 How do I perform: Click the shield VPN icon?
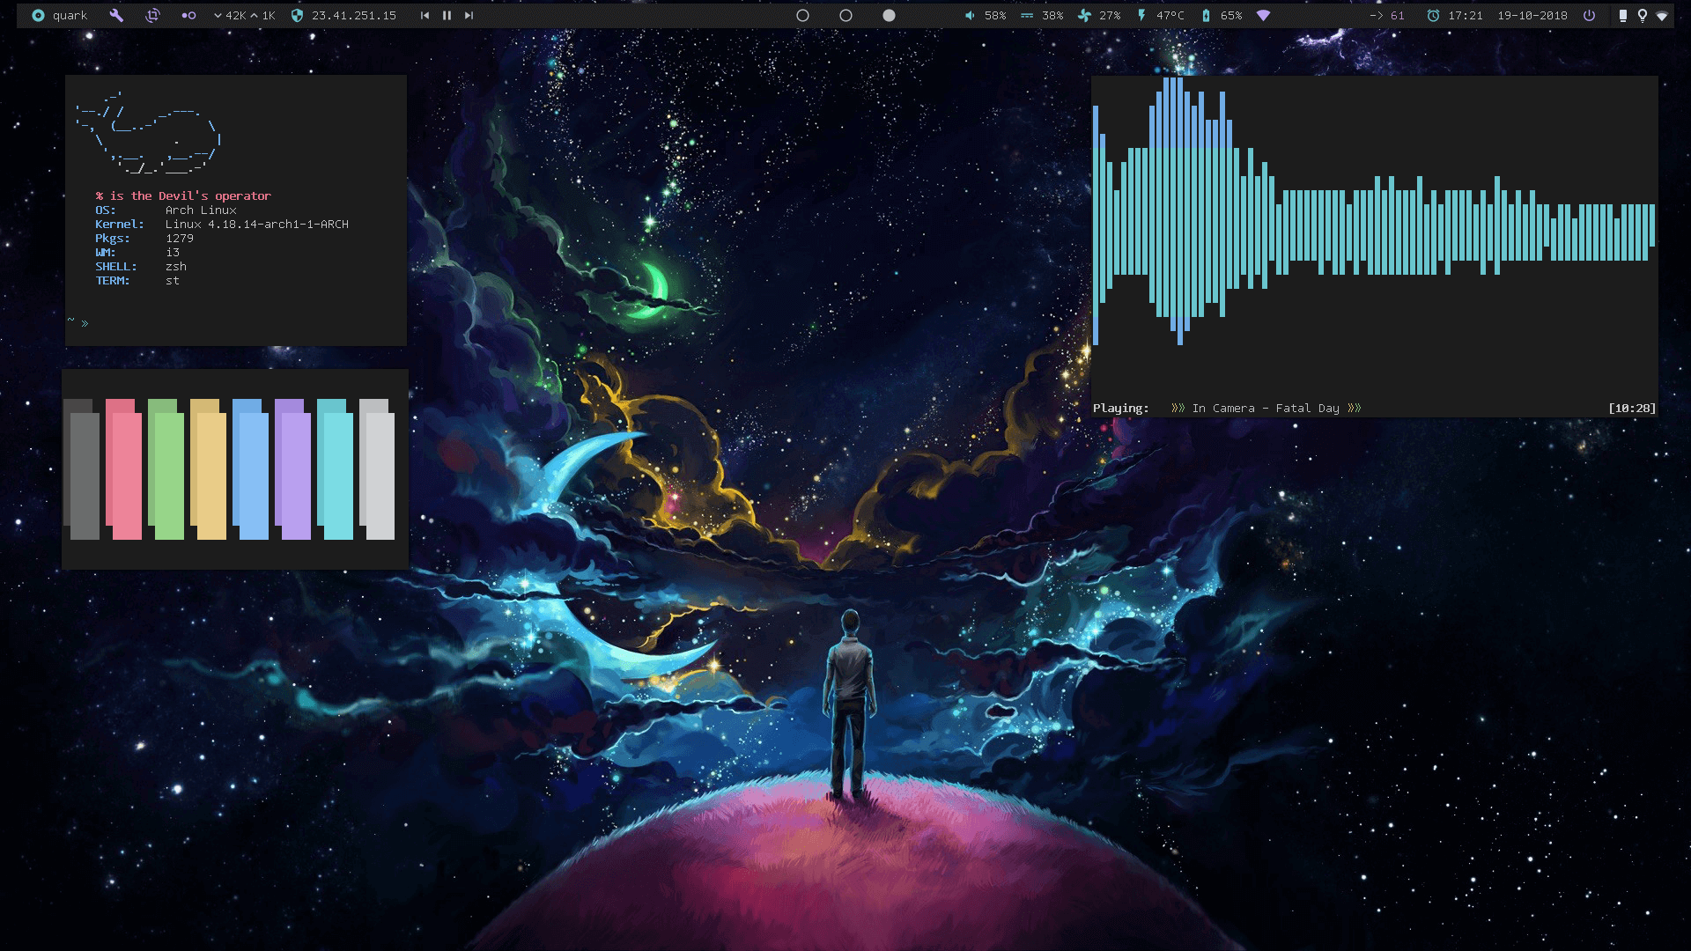click(298, 16)
